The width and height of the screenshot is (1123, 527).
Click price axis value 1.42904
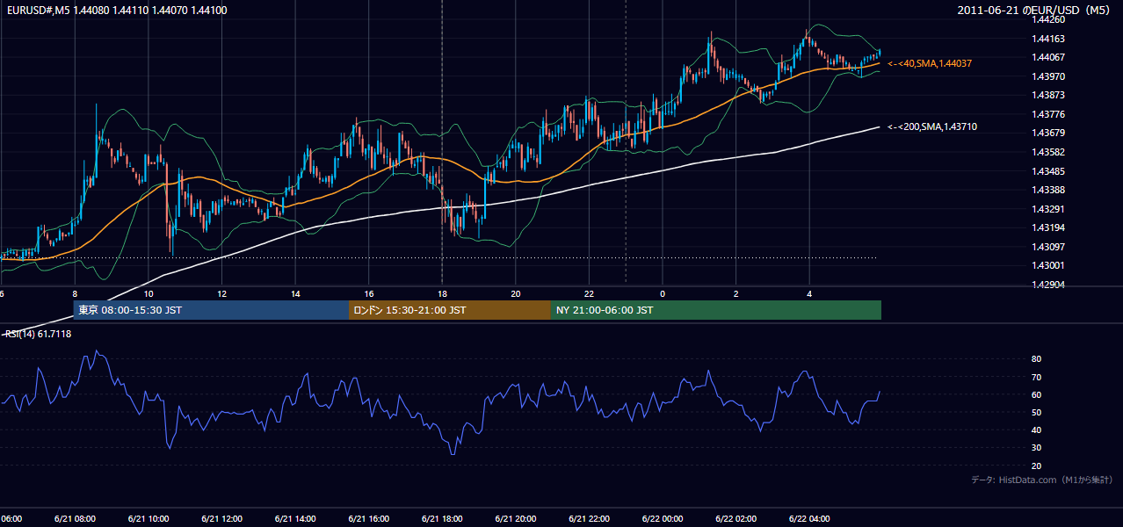1050,285
